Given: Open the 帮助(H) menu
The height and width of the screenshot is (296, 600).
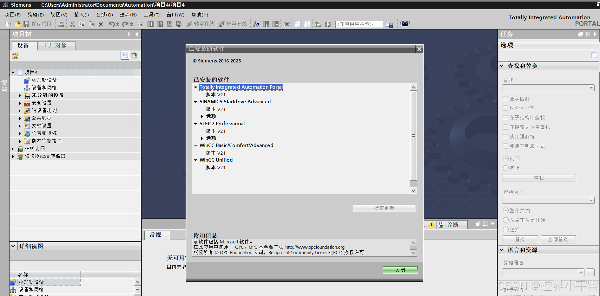Looking at the screenshot, I should [x=200, y=15].
